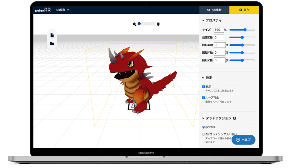Image resolution: width=289 pixels, height=168 pixels.
Task: Collapse the 設定 section
Action: [207, 78]
